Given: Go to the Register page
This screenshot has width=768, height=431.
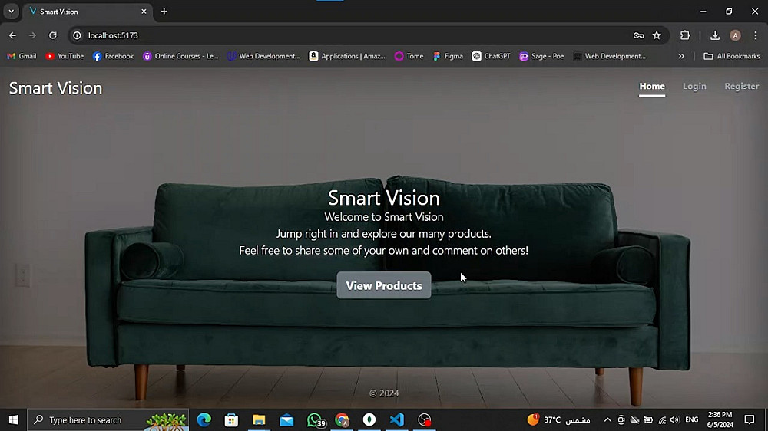Looking at the screenshot, I should [x=742, y=87].
